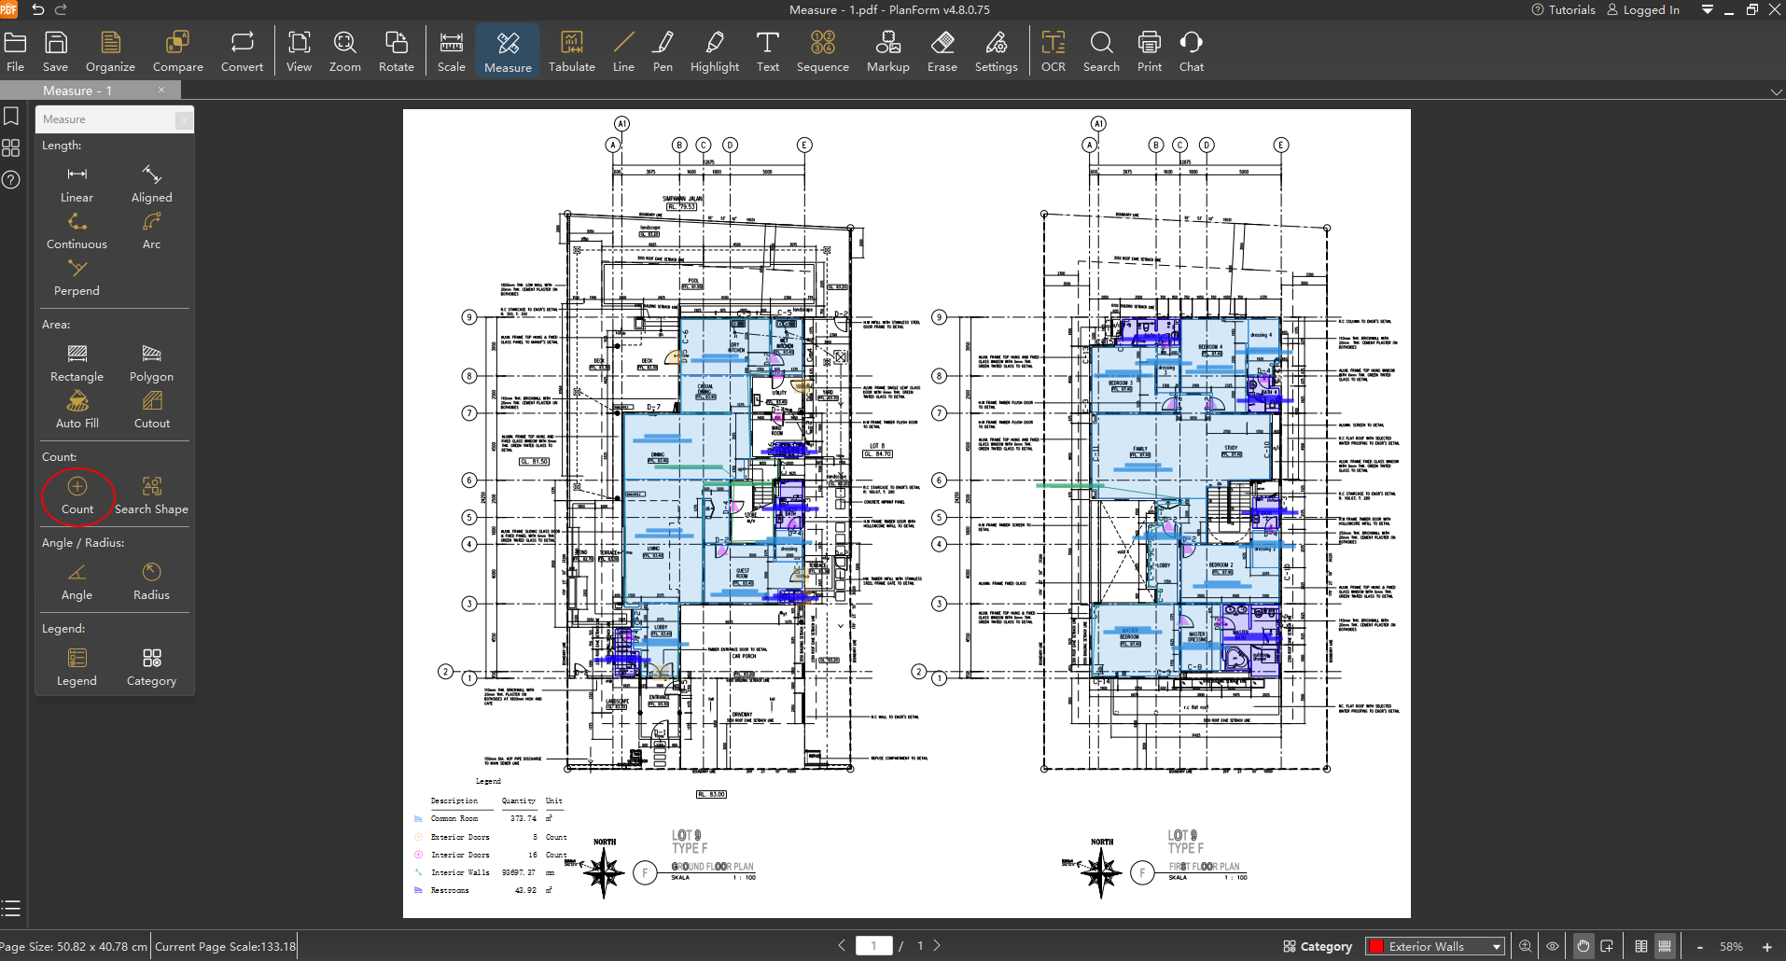Image resolution: width=1786 pixels, height=961 pixels.
Task: Open the Tutorials link
Action: (x=1564, y=9)
